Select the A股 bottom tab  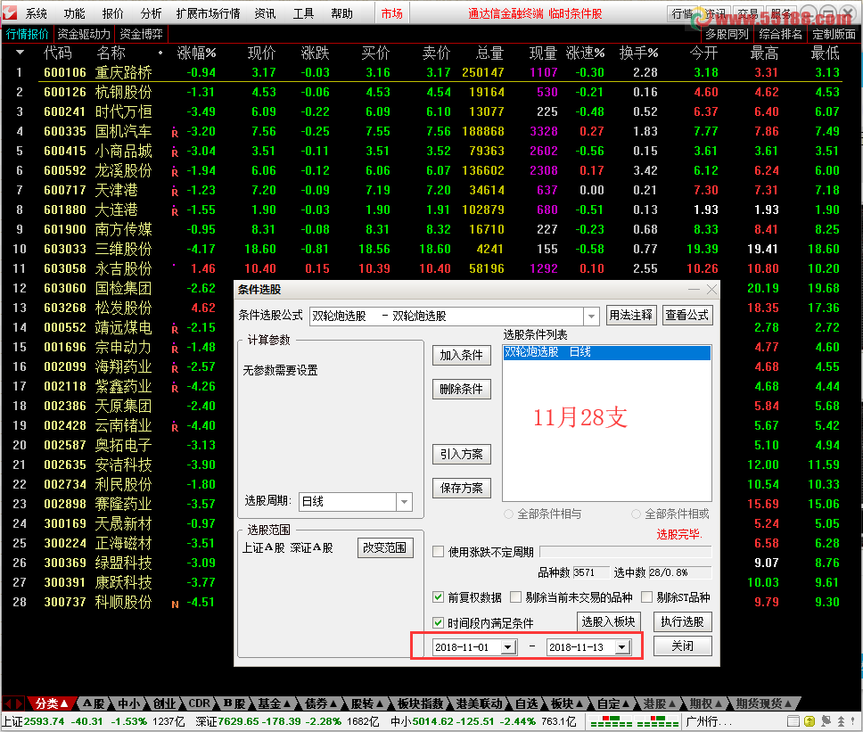(x=94, y=703)
